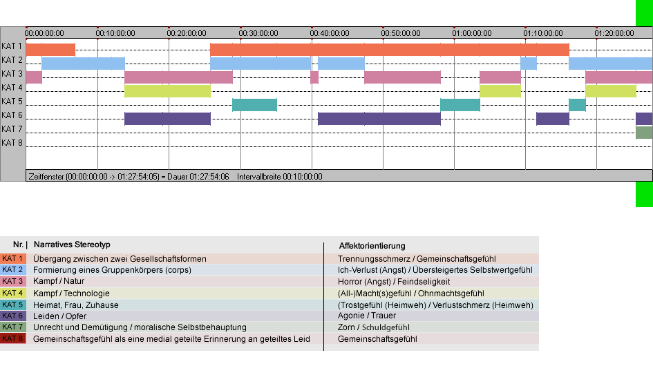Click the 01:00:00:00 timeline marker
653x366 pixels.
472,33
